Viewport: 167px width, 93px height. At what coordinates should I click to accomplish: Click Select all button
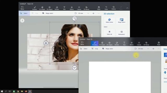click(x=109, y=33)
